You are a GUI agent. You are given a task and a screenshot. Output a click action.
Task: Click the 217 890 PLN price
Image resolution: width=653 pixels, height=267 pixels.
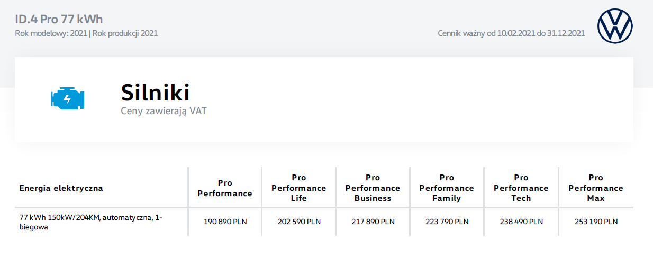373,222
